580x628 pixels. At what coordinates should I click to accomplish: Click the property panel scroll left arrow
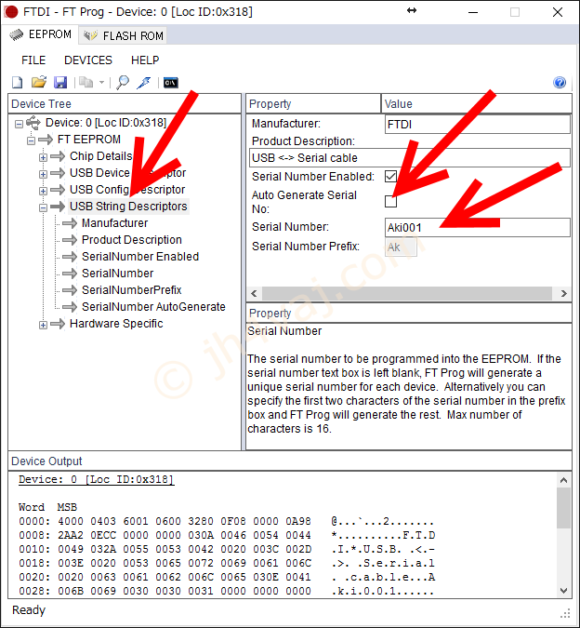pyautogui.click(x=254, y=293)
